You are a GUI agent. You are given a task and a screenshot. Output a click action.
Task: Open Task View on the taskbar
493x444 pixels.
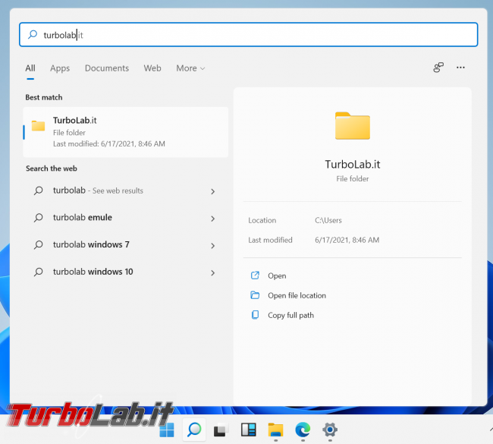point(221,430)
